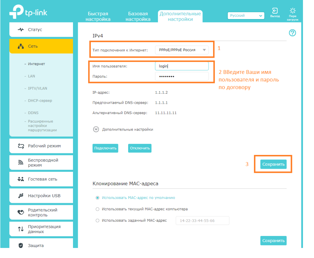Image resolution: width=314 pixels, height=258 pixels.
Task: Click the Рабочий режим arrows icon
Action: [x=21, y=146]
